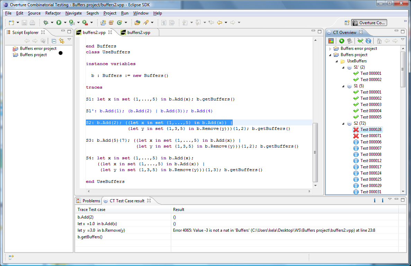411x266 pixels.
Task: Click the yellow Back navigation arrow
Action: pos(220,23)
